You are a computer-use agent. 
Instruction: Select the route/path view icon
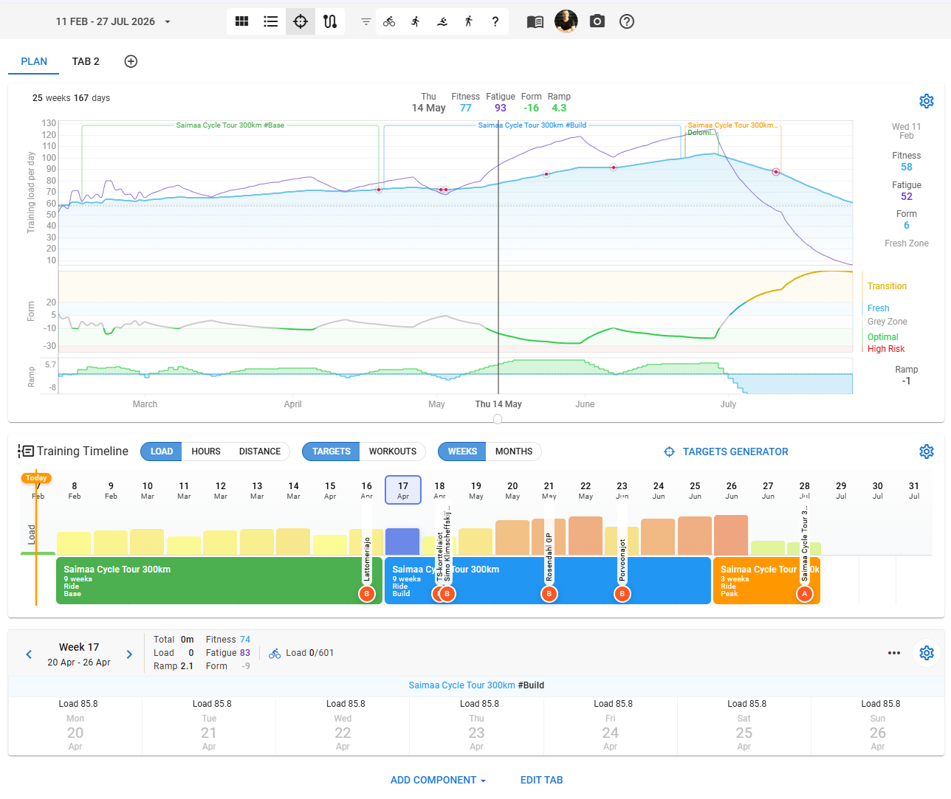point(330,21)
